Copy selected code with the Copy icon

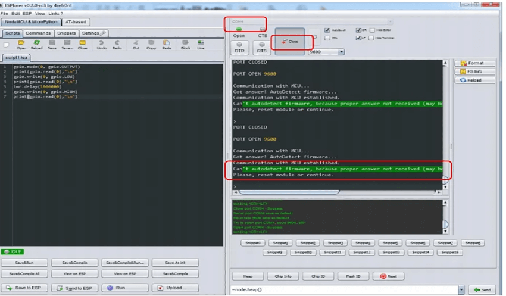[x=151, y=45]
